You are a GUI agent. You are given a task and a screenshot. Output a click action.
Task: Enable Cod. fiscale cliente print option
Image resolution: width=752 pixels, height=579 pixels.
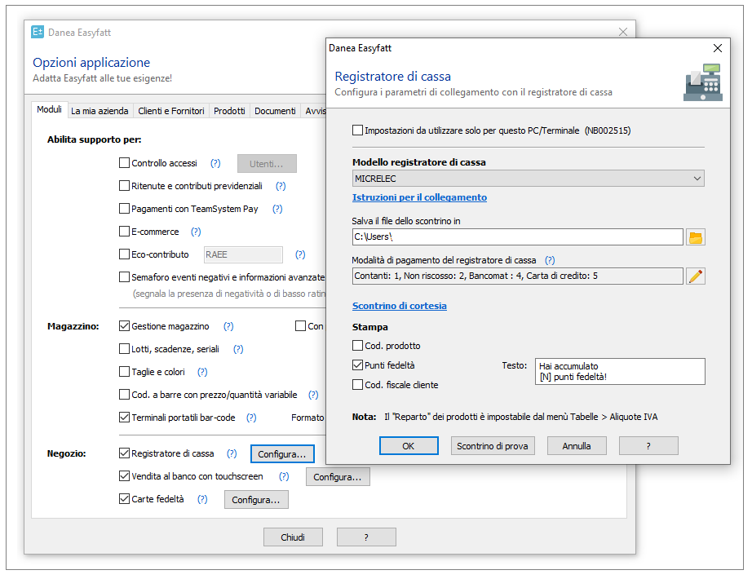[x=357, y=384]
